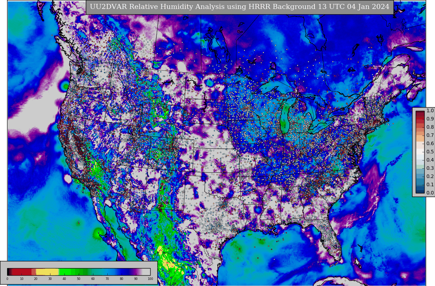The width and height of the screenshot is (435, 286).
Task: Click the '80' tick label on the humidity colorbar
Action: [122, 278]
